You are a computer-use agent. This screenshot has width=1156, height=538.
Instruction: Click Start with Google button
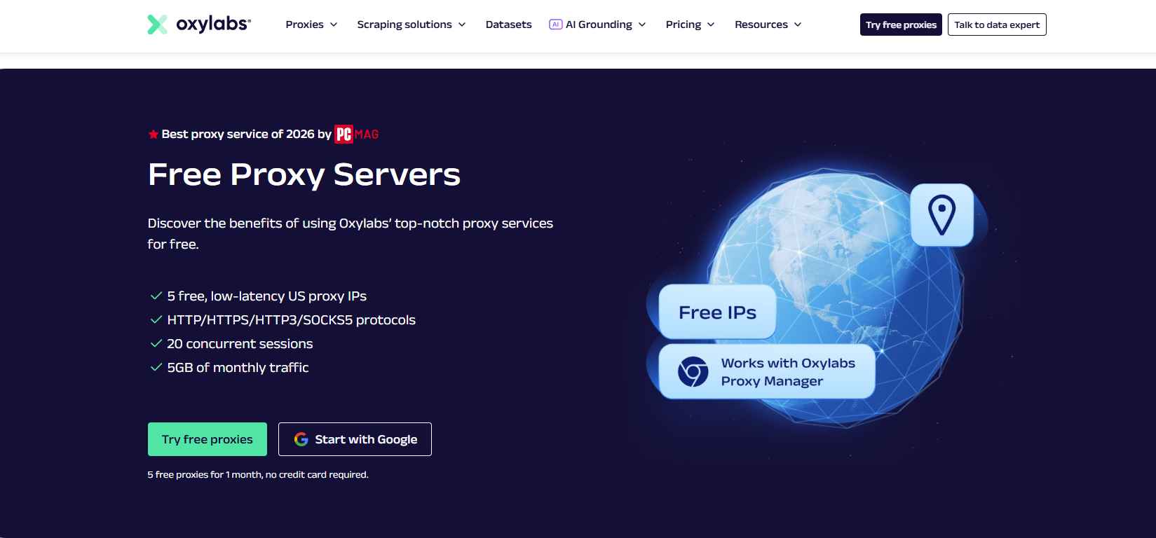click(355, 439)
